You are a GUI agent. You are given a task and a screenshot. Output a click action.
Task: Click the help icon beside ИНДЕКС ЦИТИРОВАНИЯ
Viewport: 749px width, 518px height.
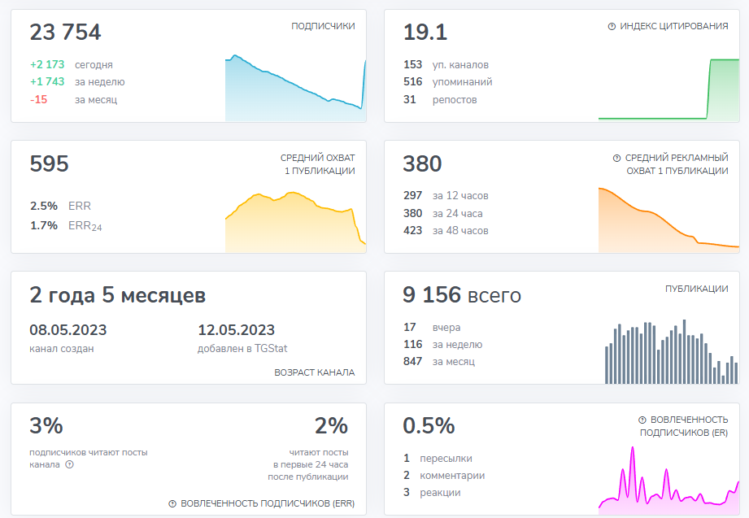612,26
